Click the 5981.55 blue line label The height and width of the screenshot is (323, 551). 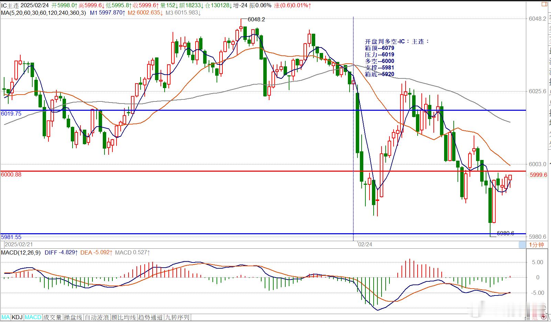11,237
